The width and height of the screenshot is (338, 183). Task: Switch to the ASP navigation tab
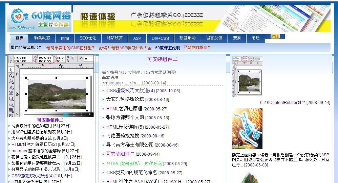(x=137, y=38)
